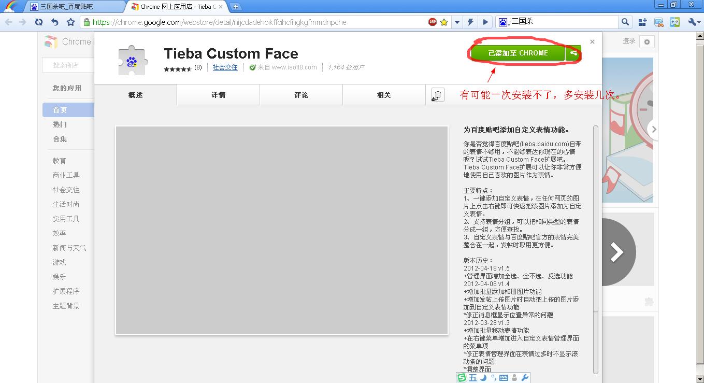Switch to the 相关 tab
This screenshot has width=704, height=383.
384,95
